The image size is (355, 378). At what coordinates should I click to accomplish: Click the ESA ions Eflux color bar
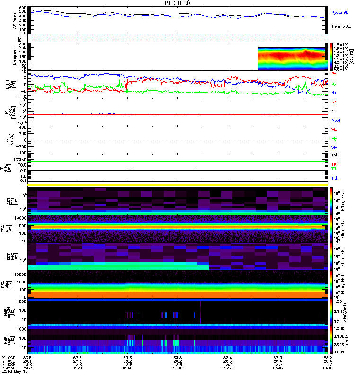click(x=331, y=229)
